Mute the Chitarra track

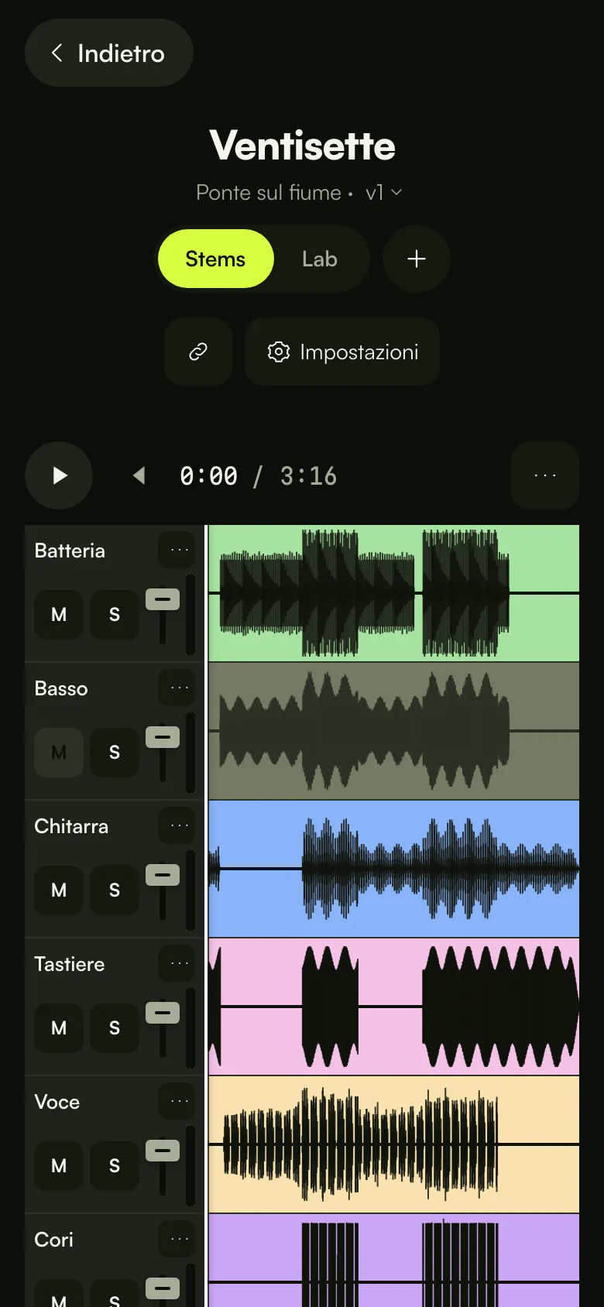[59, 890]
